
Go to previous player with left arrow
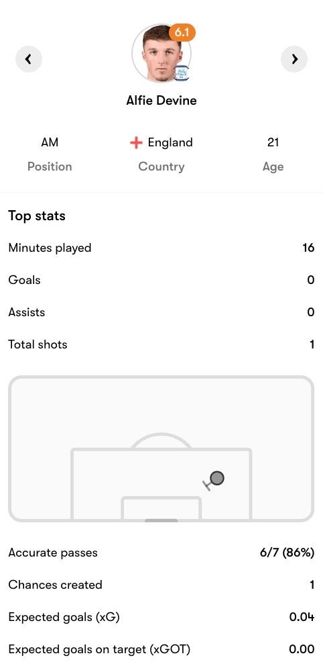pos(29,59)
